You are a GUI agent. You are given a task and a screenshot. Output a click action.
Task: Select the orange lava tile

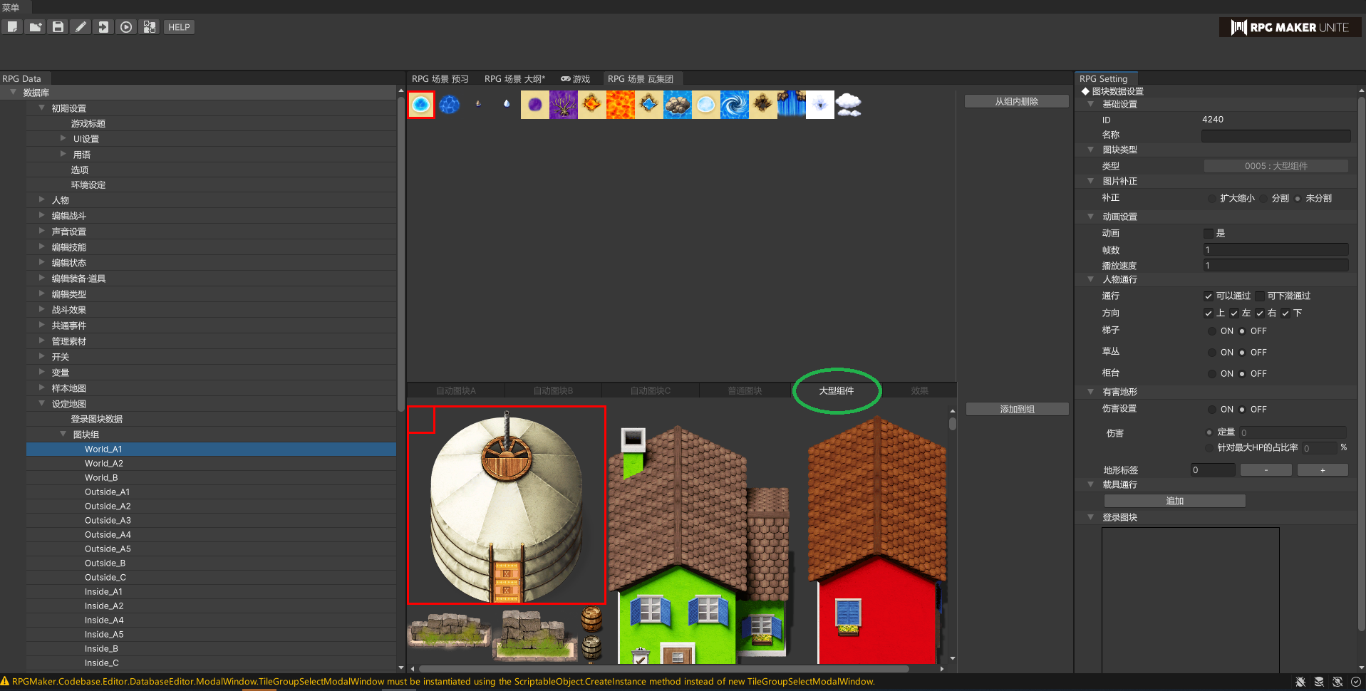620,105
